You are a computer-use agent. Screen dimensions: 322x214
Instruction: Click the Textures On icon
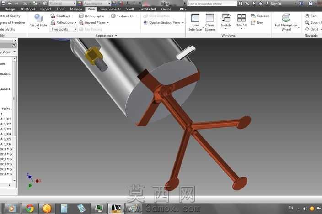[x=113, y=16]
